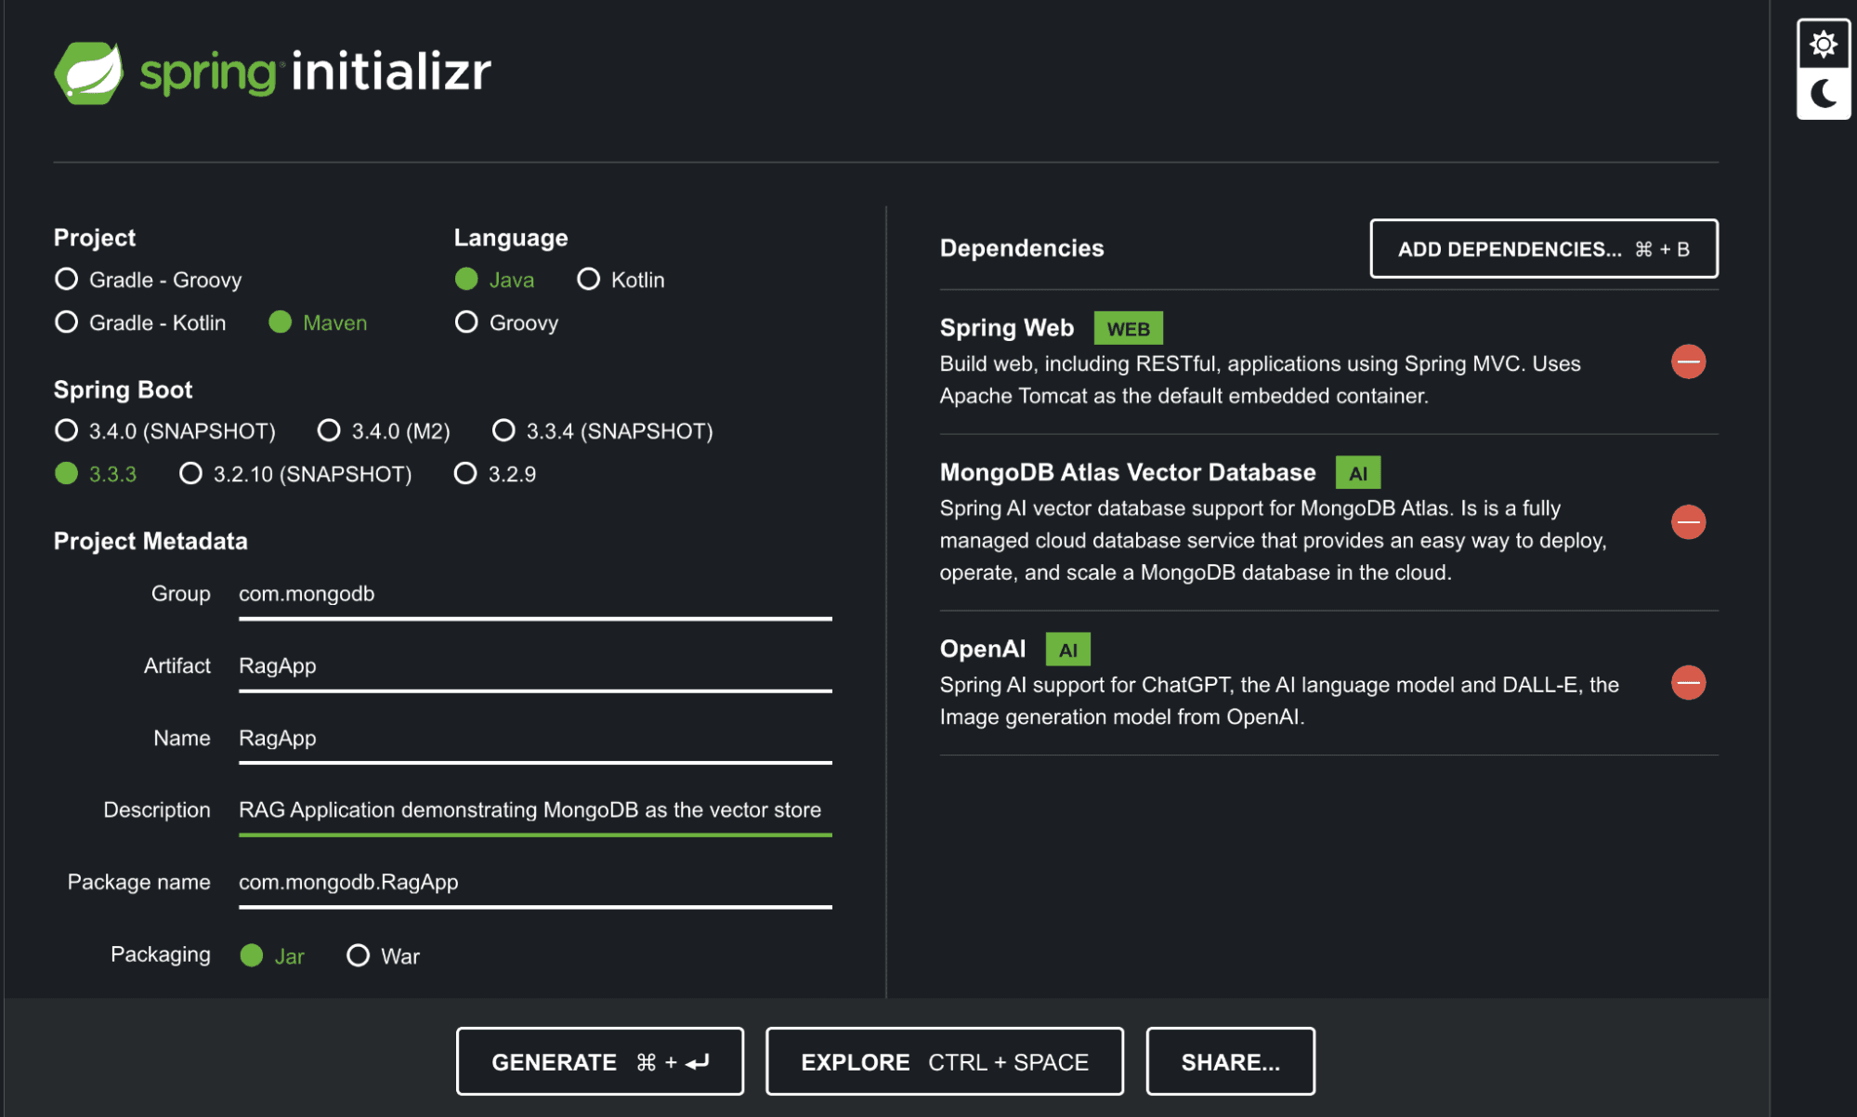Remove the OpenAI dependency
Screen dimensions: 1857x1117
click(1687, 683)
